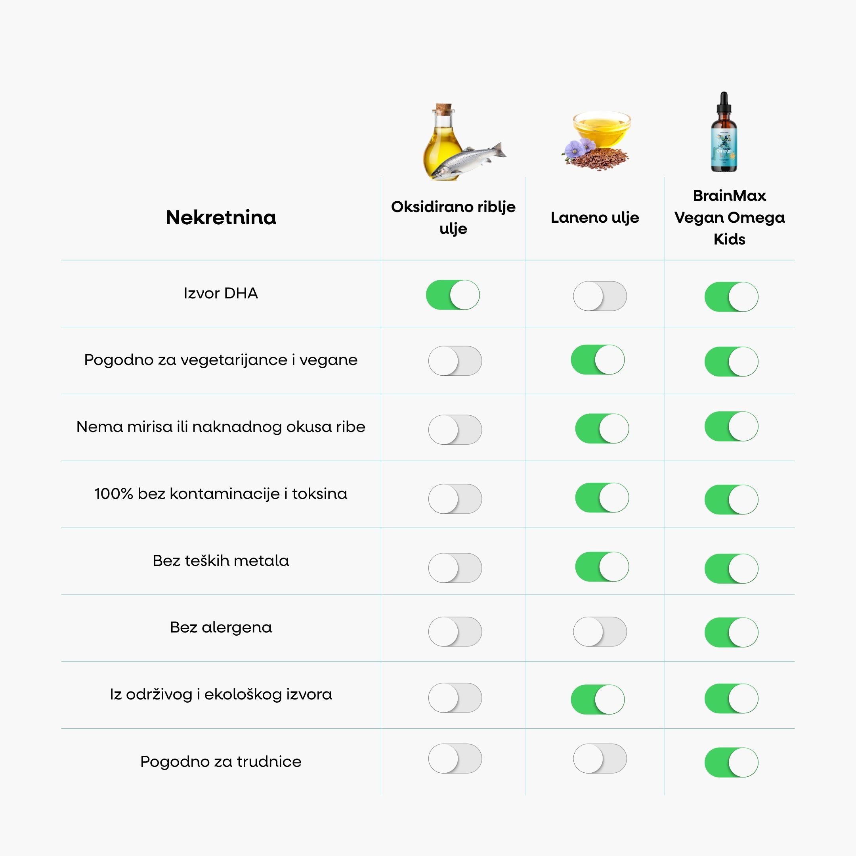Enable vegan suitability for Oksidirano riblje ulje
This screenshot has width=856, height=856.
(455, 361)
